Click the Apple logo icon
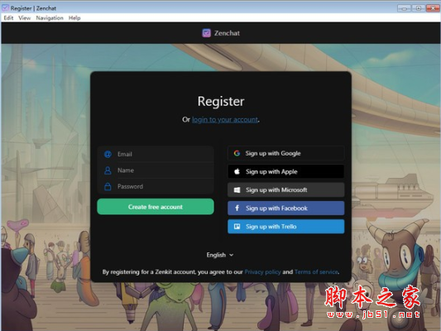The width and height of the screenshot is (441, 331). pyautogui.click(x=237, y=171)
